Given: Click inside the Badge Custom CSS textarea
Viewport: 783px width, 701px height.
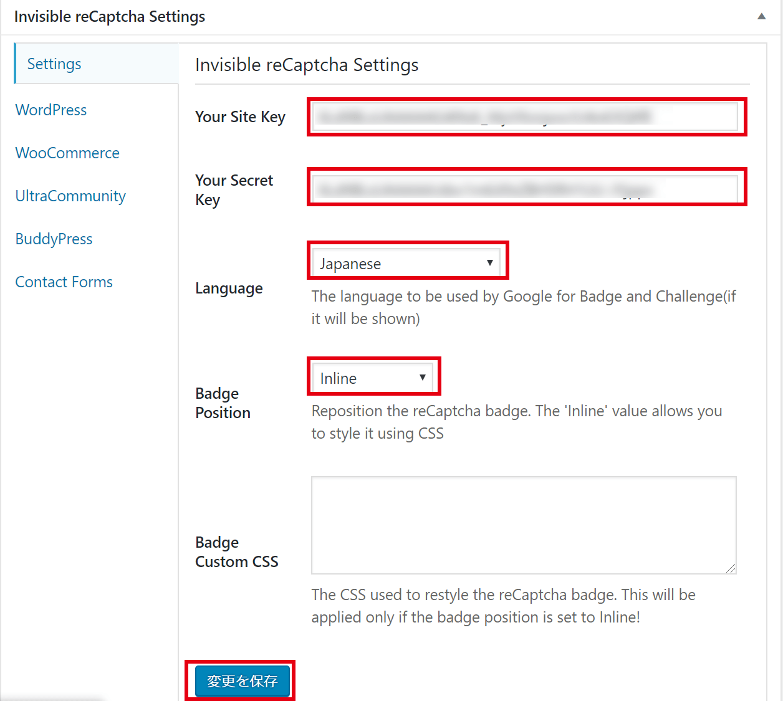Looking at the screenshot, I should [524, 525].
